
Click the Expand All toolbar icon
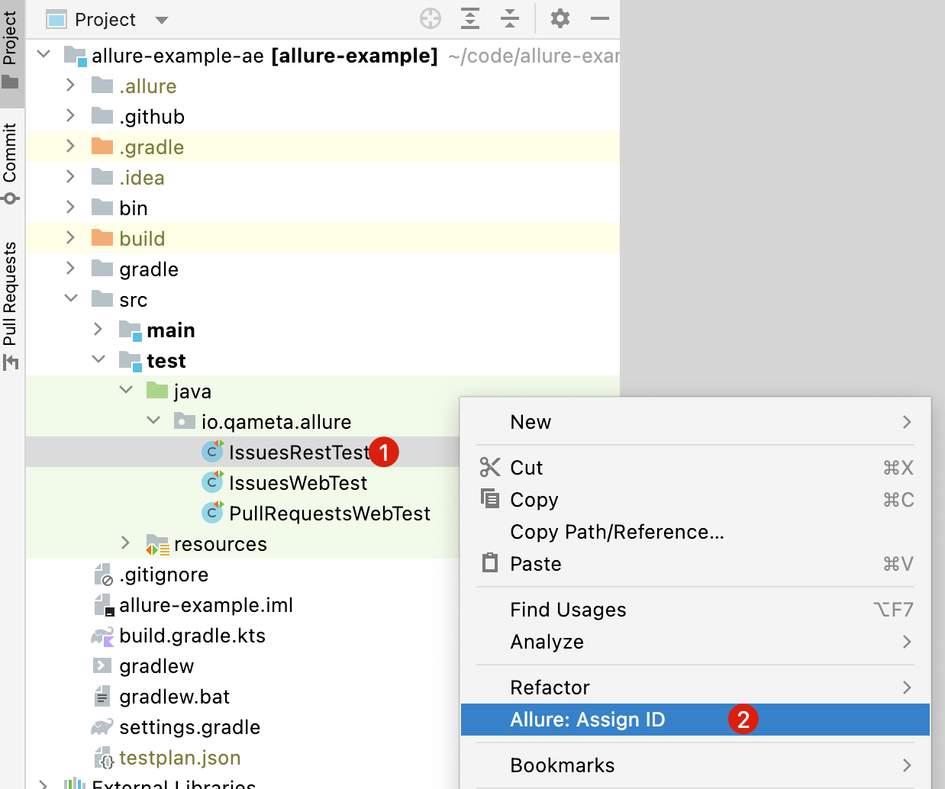(x=470, y=18)
